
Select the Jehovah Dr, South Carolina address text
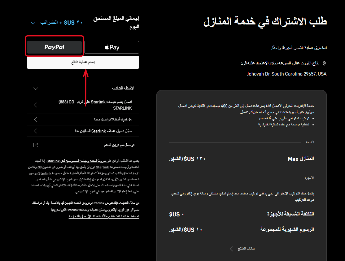point(287,74)
